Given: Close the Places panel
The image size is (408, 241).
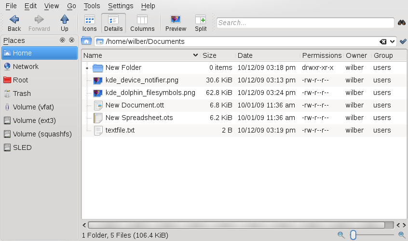Looking at the screenshot, I should pyautogui.click(x=71, y=40).
